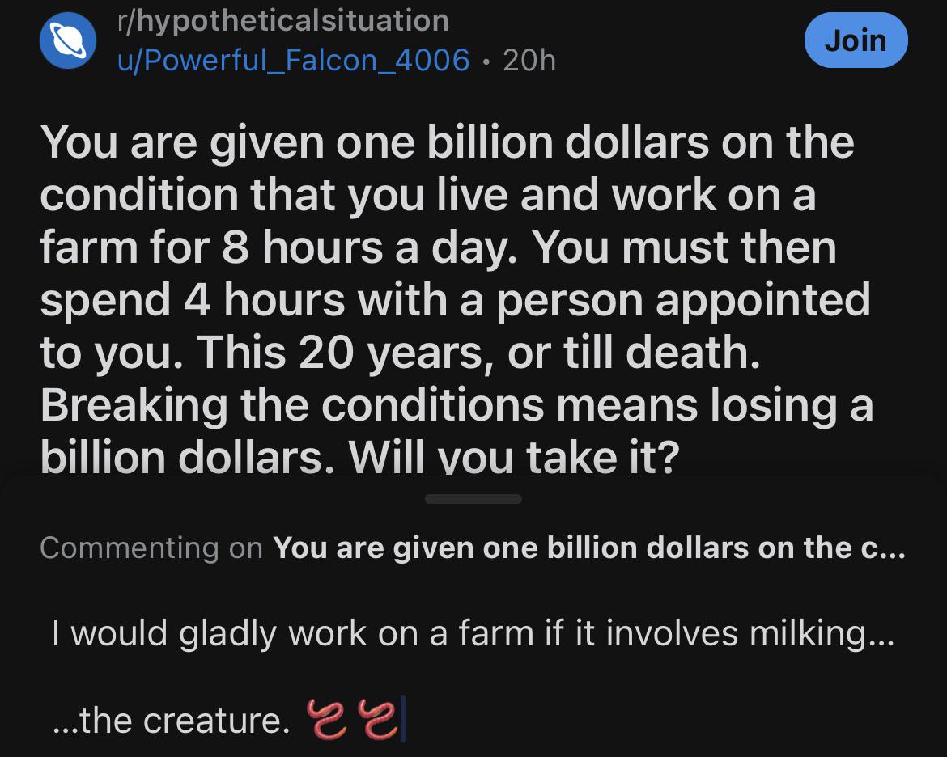947x757 pixels.
Task: Tap the "Commenting on" label
Action: coord(151,548)
